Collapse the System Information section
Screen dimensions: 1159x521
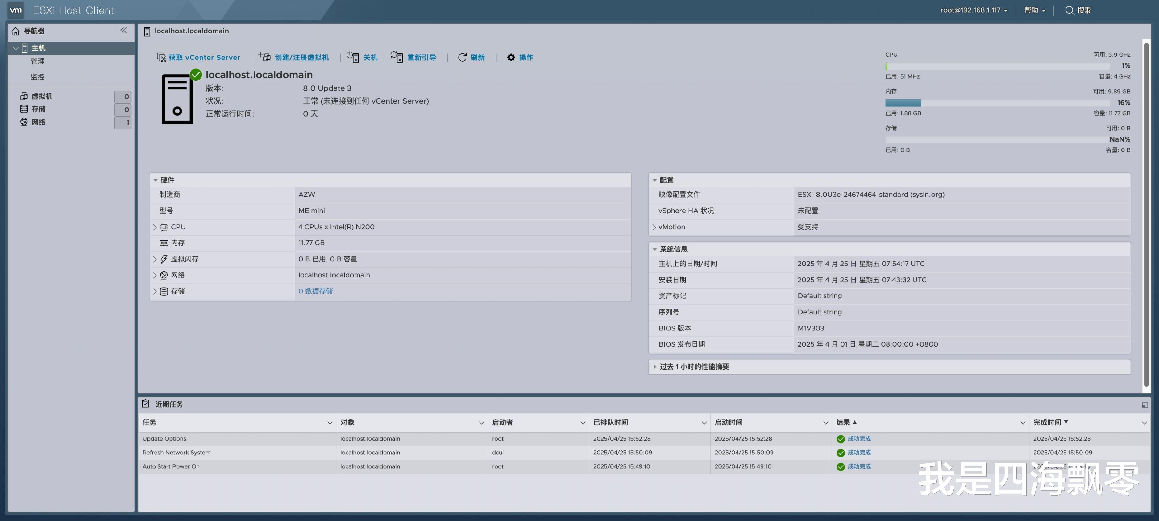click(654, 249)
